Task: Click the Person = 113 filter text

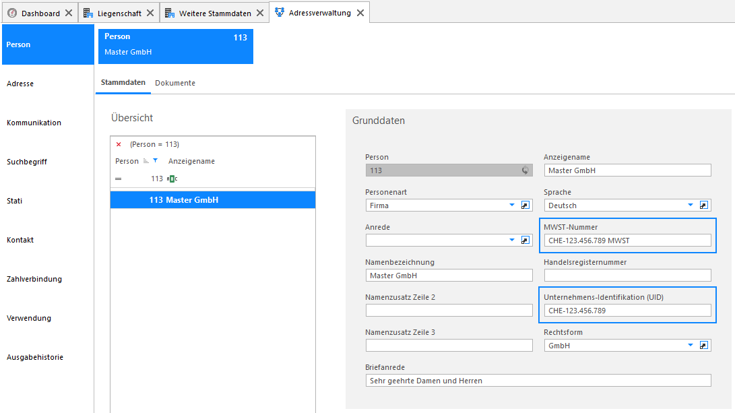Action: (155, 144)
